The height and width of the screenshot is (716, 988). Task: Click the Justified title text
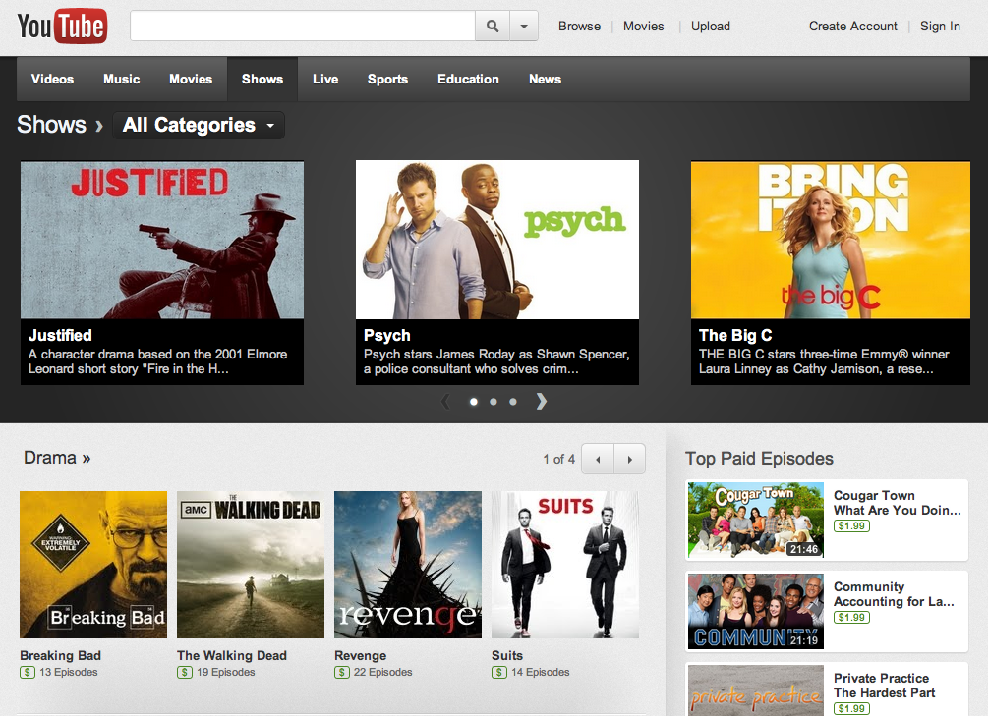[x=60, y=335]
